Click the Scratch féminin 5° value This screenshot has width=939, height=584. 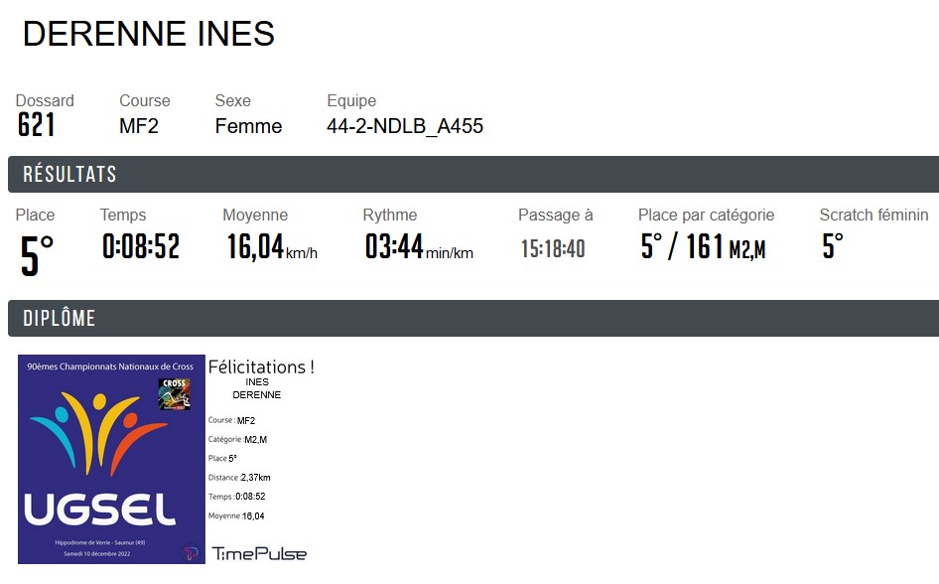pos(833,246)
